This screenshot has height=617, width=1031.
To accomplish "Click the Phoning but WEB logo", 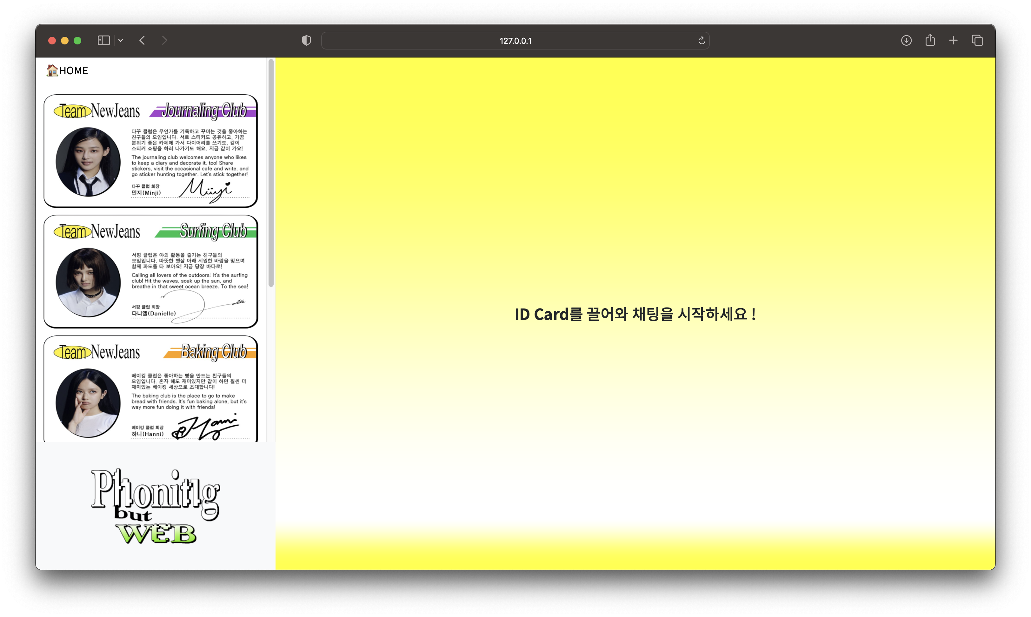I will (155, 506).
